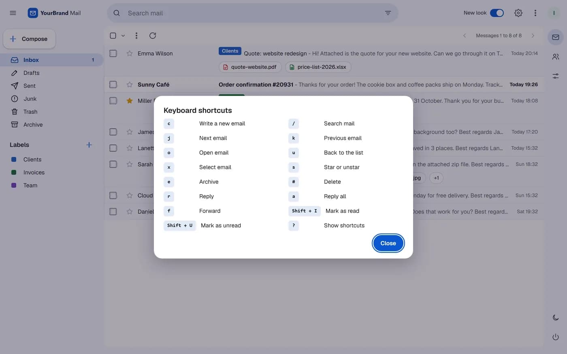Tick the select-all messages checkbox

(x=113, y=36)
